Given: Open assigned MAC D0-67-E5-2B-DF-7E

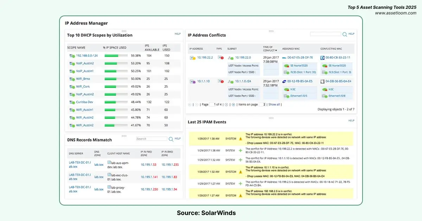Looking at the screenshot, I should click(300, 57).
